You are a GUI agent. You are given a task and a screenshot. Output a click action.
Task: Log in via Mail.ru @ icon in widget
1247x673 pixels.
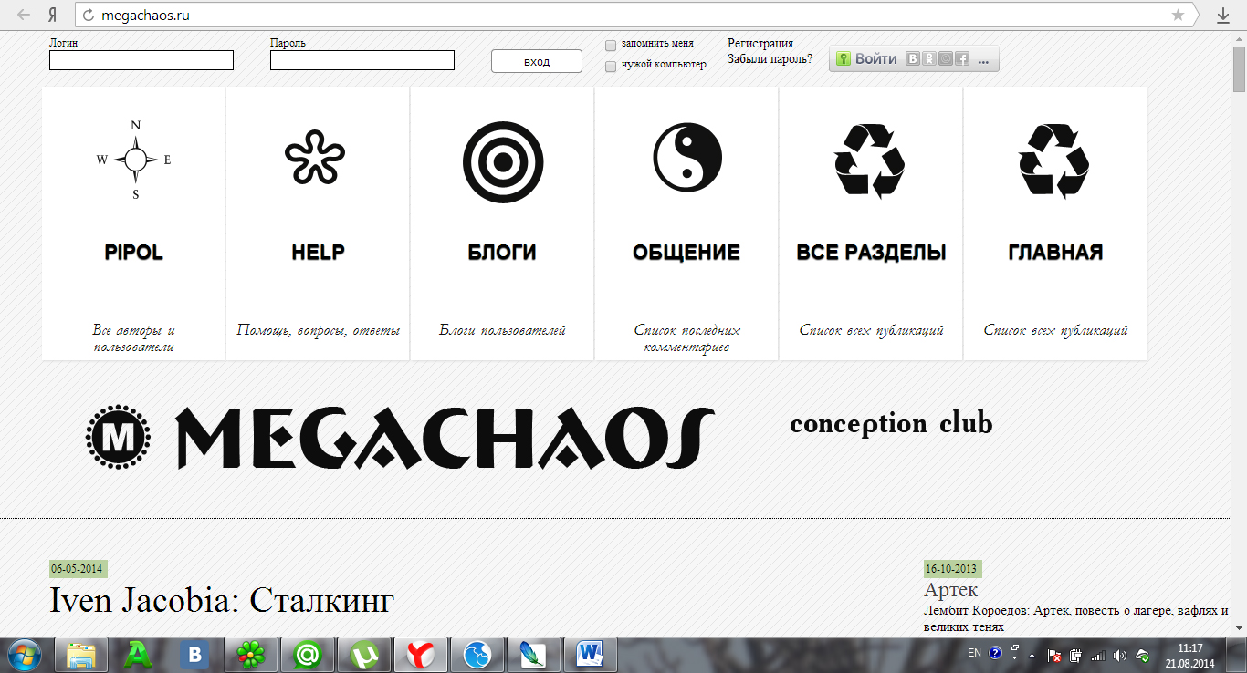(x=945, y=59)
